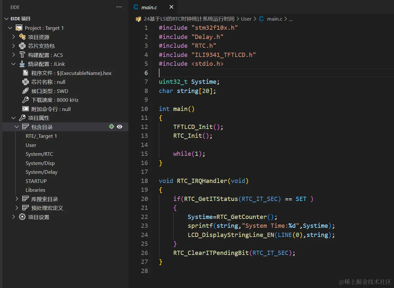The width and height of the screenshot is (394, 288).
Task: Click the project icon beside Project : Target 1
Action: click(x=19, y=28)
